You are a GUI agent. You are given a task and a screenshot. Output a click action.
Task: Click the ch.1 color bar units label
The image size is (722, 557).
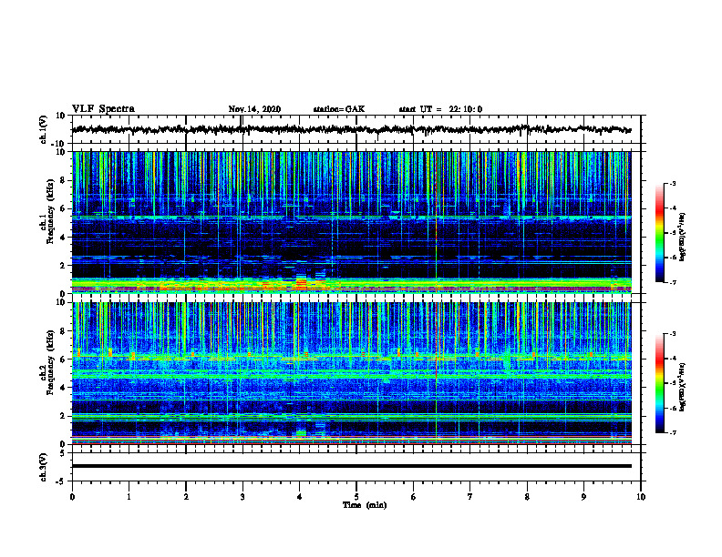[683, 238]
